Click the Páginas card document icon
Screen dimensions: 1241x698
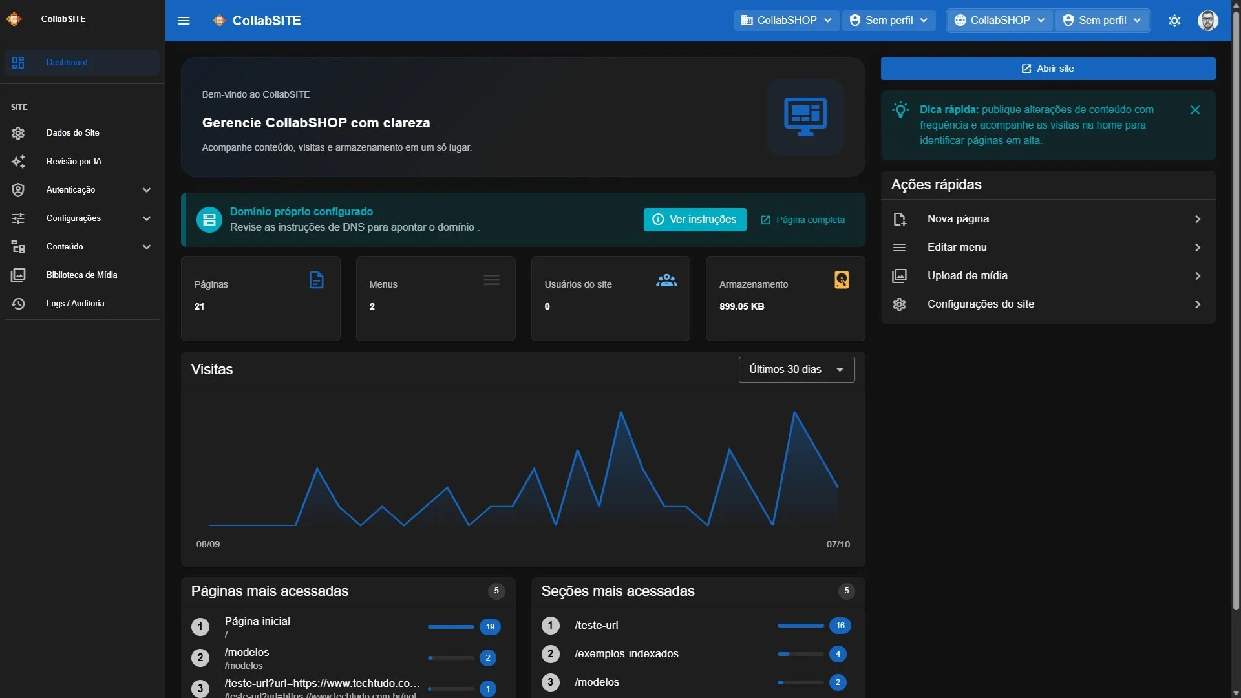[x=316, y=280]
